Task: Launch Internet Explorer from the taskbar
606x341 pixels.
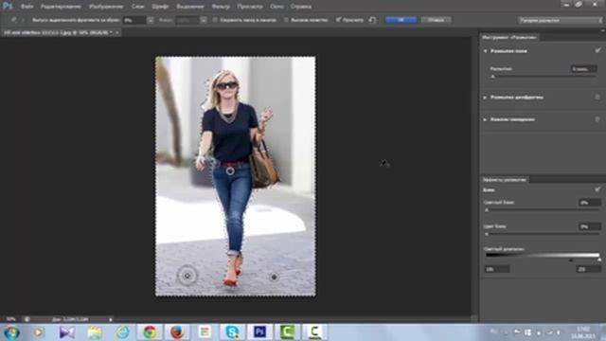Action: tap(122, 332)
